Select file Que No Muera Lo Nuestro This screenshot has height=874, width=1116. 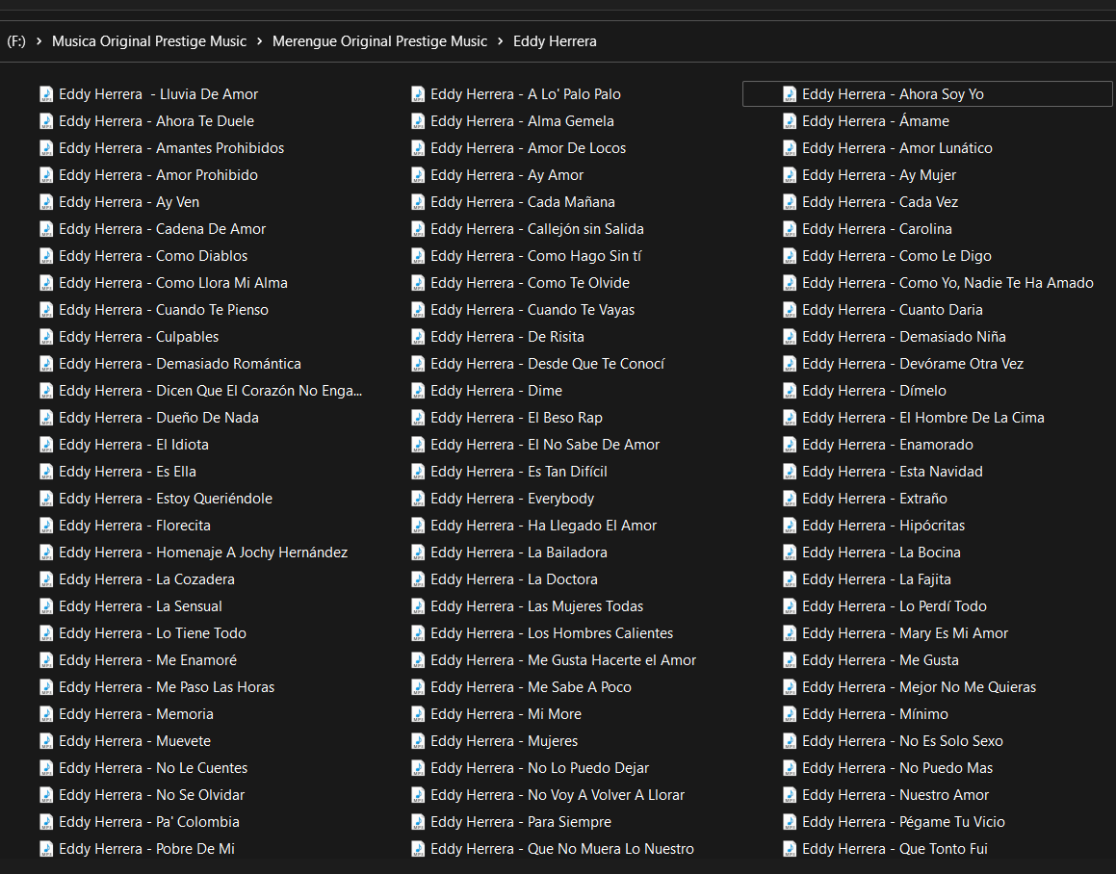tap(553, 848)
